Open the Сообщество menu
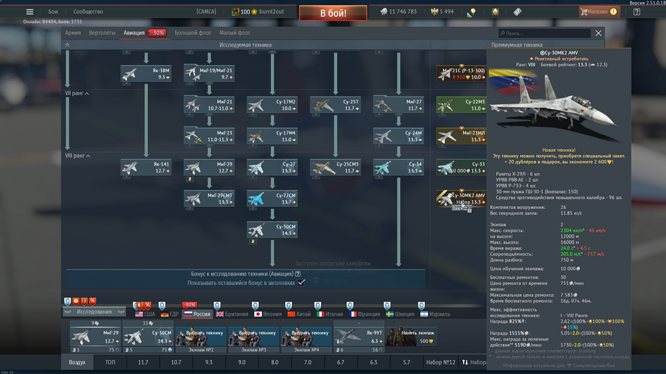The image size is (666, 374). coord(88,11)
